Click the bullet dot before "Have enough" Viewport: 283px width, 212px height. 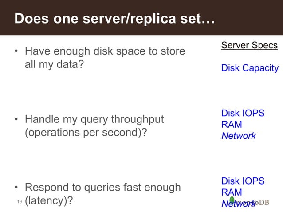pyautogui.click(x=16, y=52)
